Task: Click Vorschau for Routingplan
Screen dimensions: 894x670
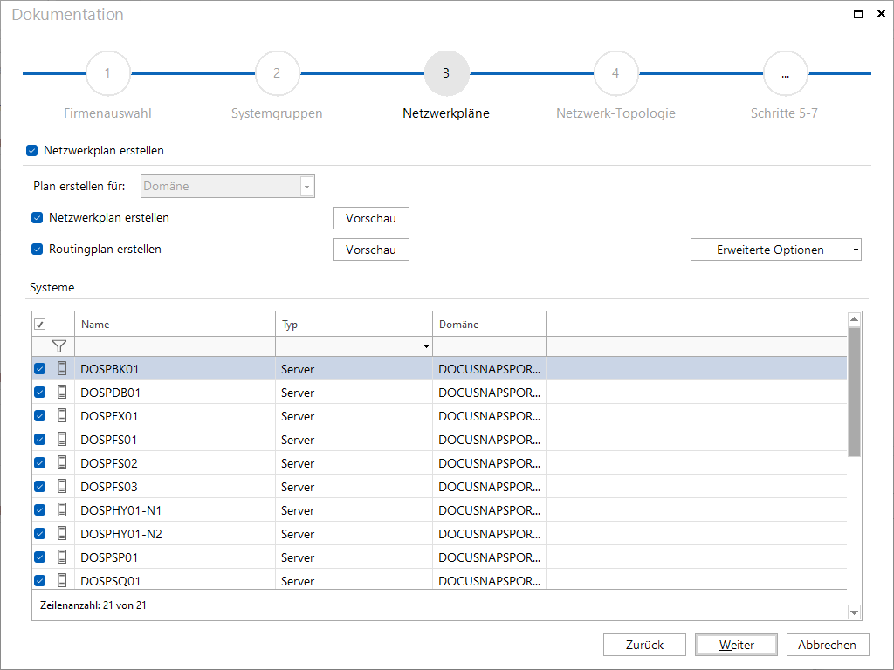Action: [x=370, y=250]
